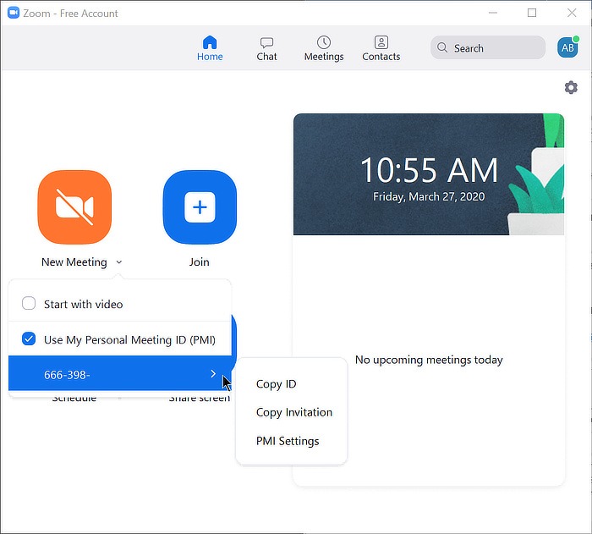This screenshot has width=592, height=534.
Task: Click the magnifier icon in Search
Action: [x=442, y=48]
